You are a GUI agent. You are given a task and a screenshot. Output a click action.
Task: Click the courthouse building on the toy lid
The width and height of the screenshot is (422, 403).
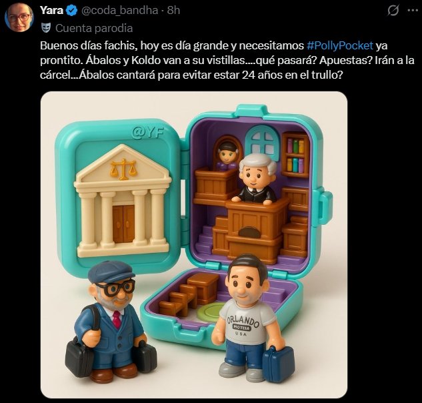click(x=123, y=200)
